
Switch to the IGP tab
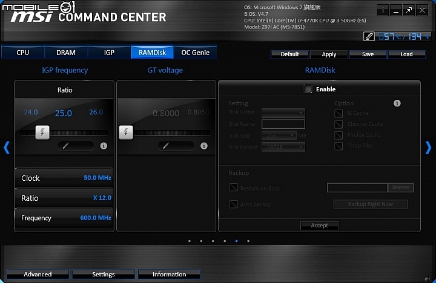[109, 53]
